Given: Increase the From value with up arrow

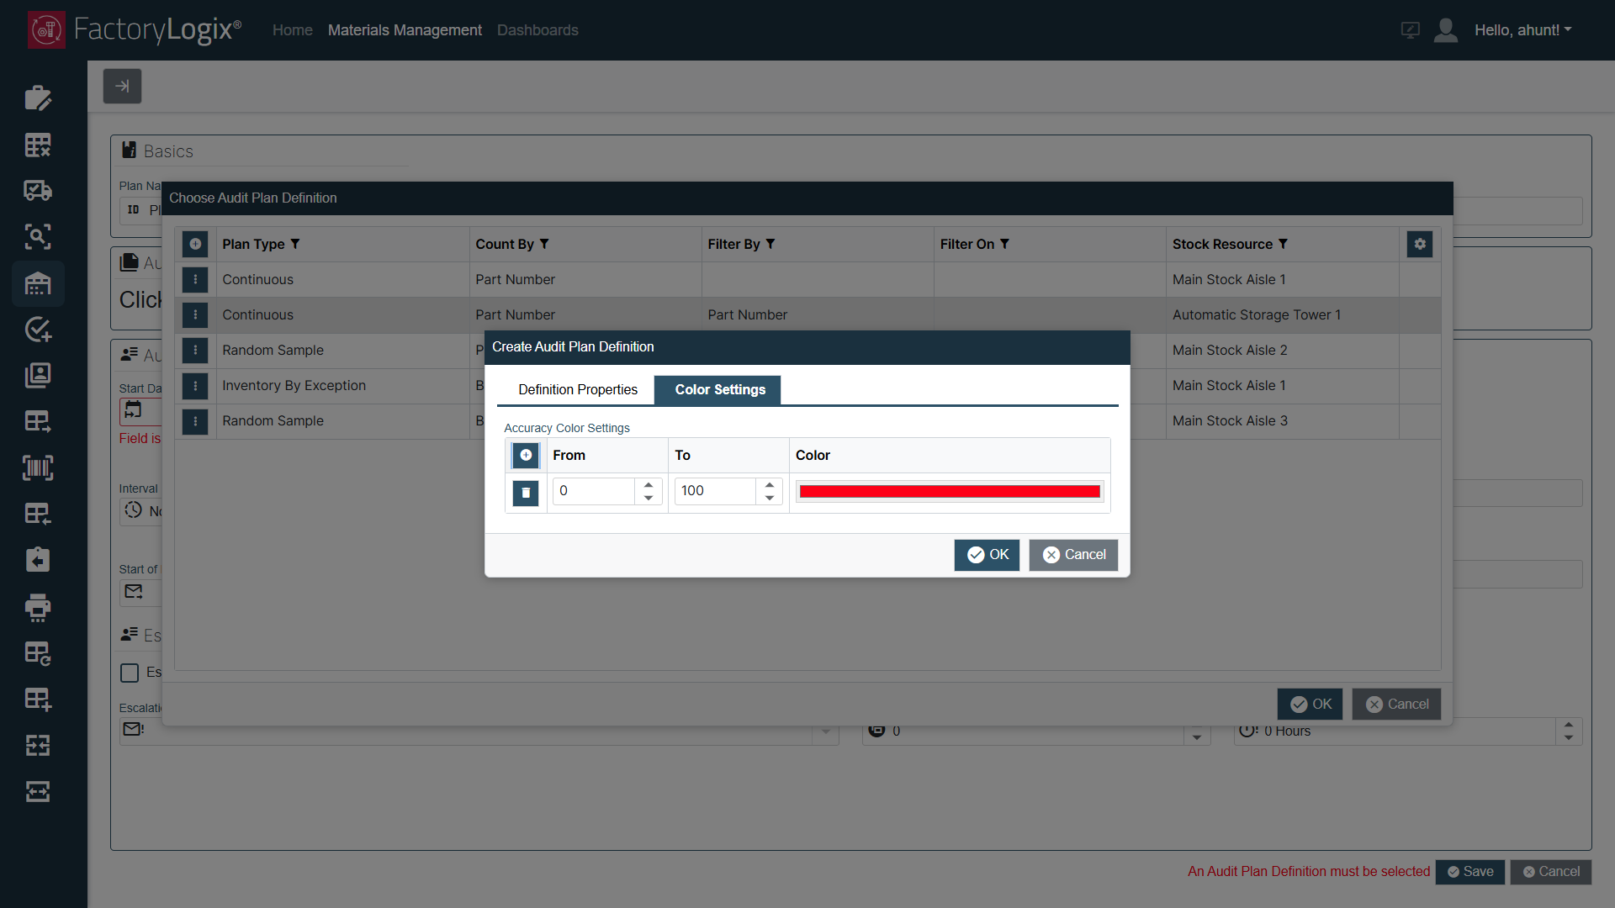Looking at the screenshot, I should tap(649, 485).
